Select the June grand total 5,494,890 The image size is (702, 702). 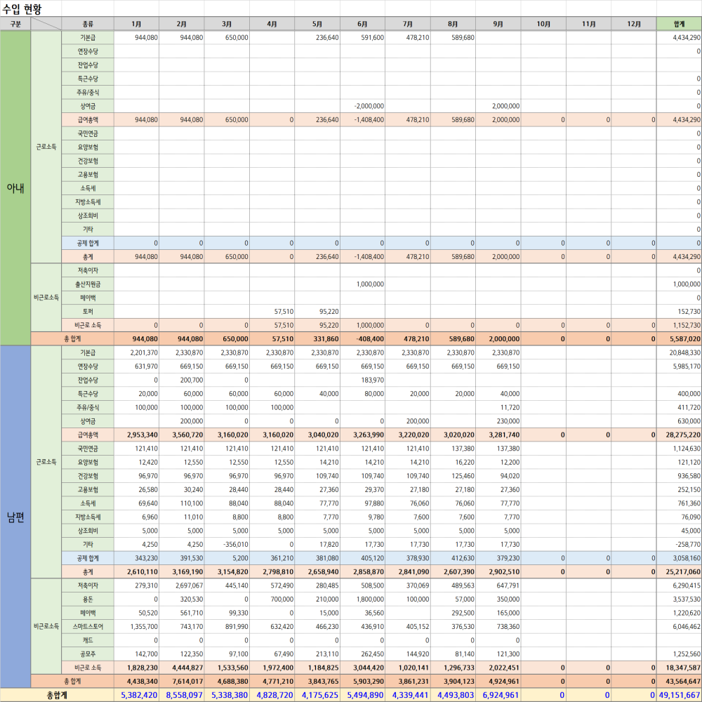click(362, 695)
